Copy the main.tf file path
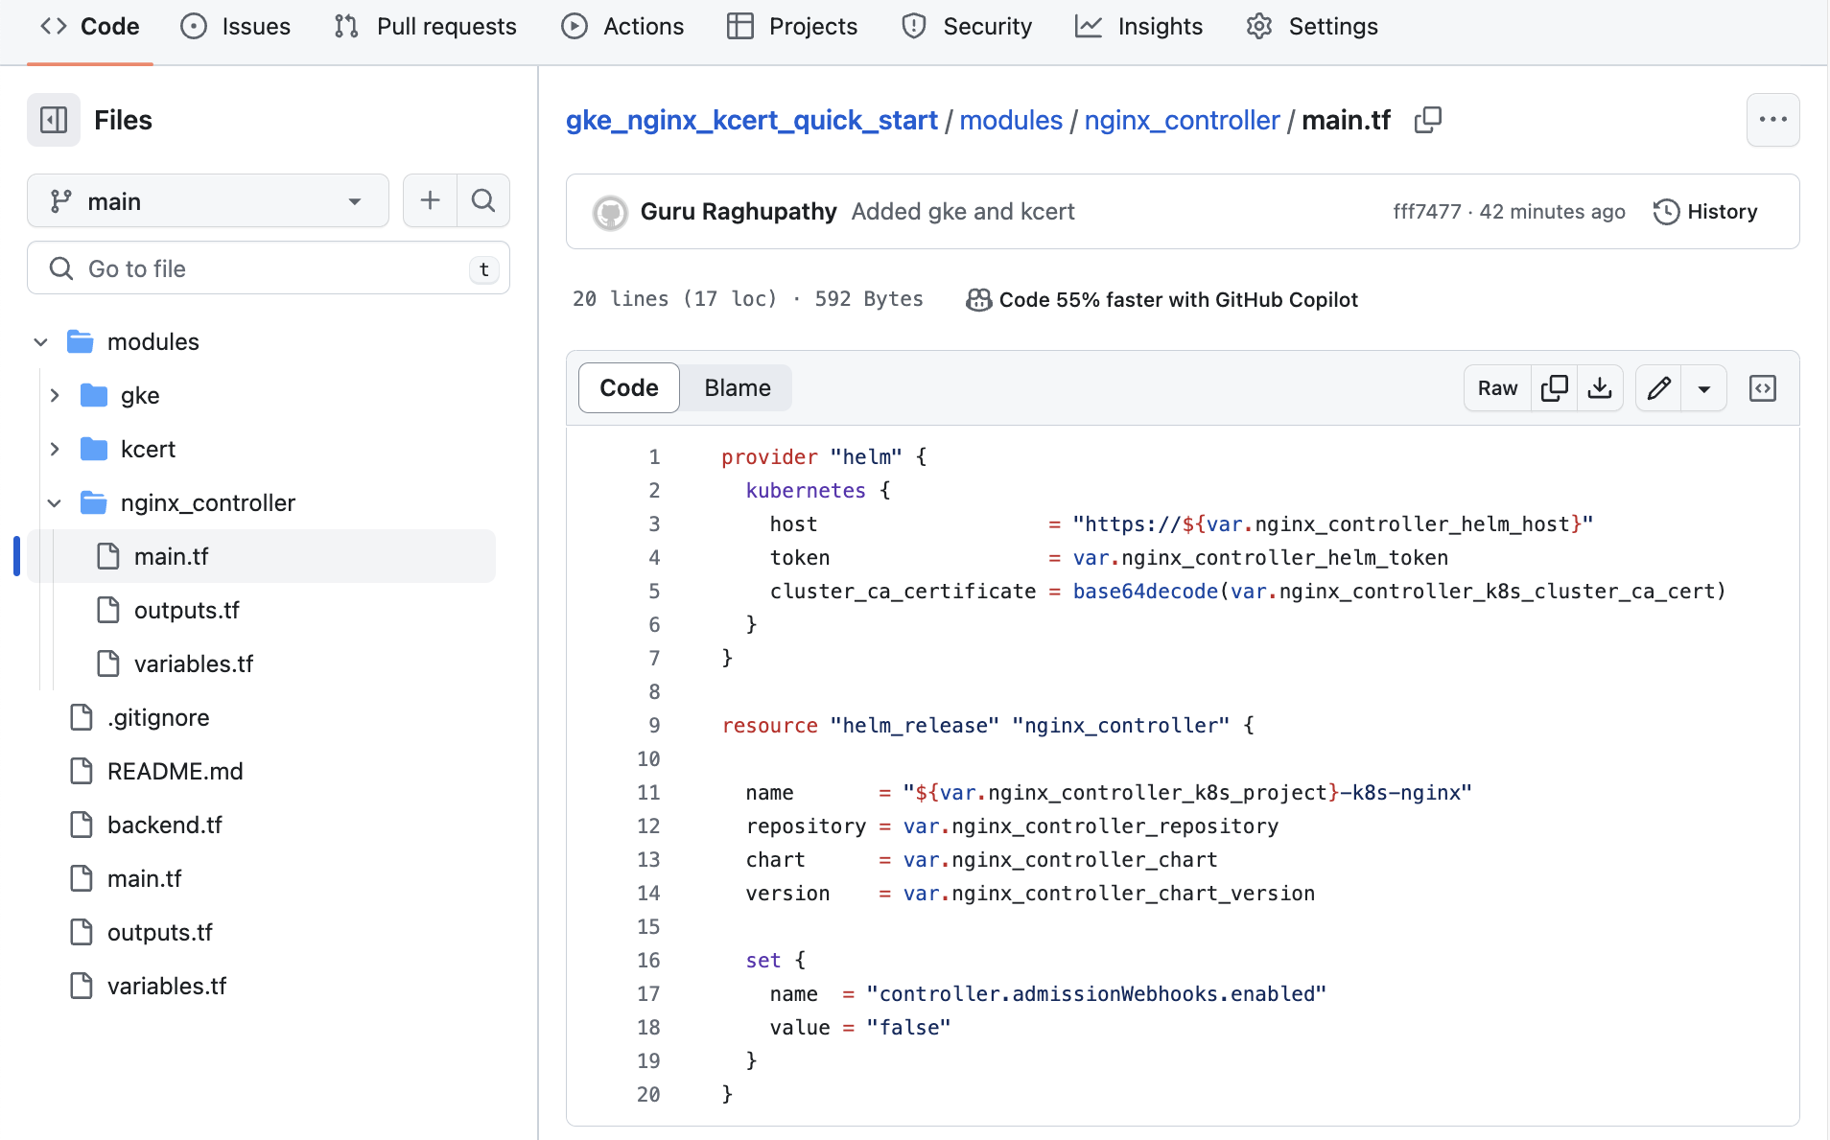This screenshot has width=1830, height=1140. click(1428, 120)
